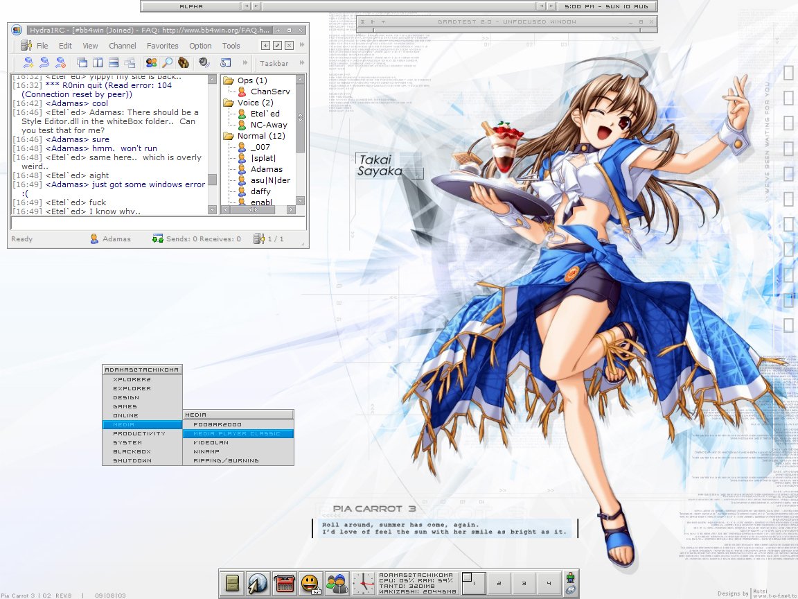The height and width of the screenshot is (599, 798).
Task: Open Ripping/Burning in the Media submenu
Action: pyautogui.click(x=238, y=460)
